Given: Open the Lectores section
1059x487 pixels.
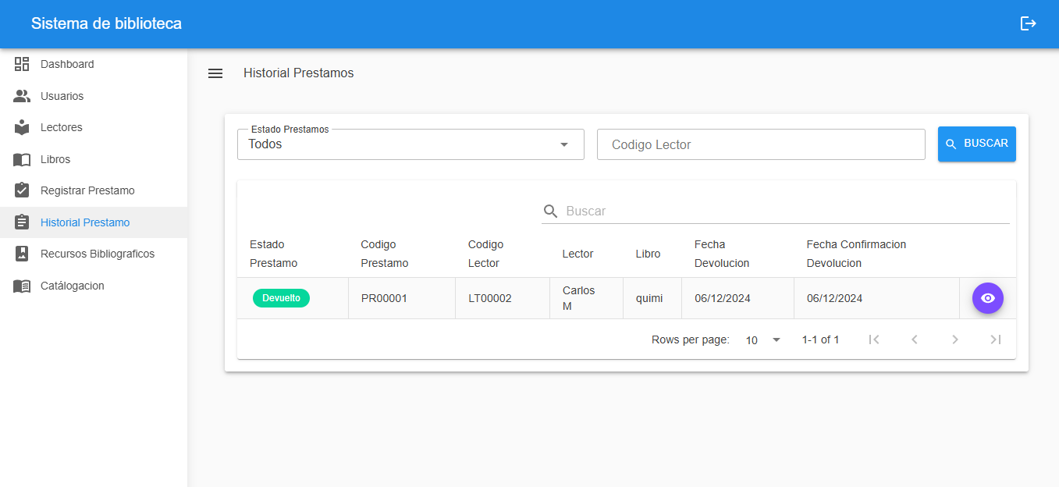Looking at the screenshot, I should 61,127.
